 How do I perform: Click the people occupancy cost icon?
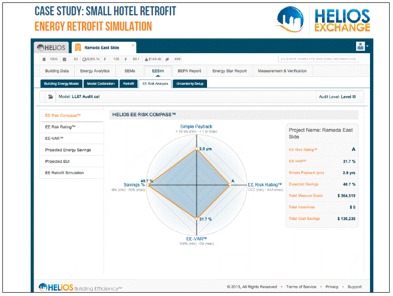(146, 59)
